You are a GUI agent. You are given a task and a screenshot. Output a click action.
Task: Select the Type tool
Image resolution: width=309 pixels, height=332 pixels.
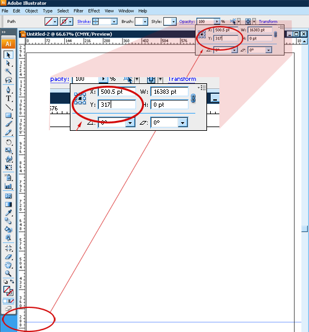[8, 99]
